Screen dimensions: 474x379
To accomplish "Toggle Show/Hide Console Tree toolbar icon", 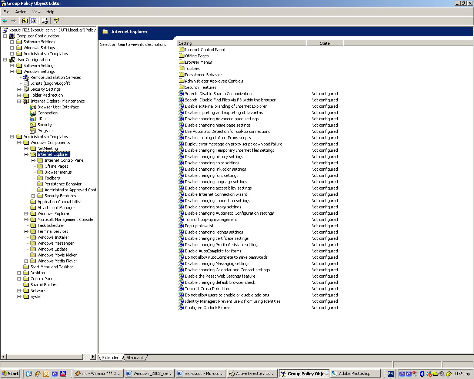I will pos(34,21).
